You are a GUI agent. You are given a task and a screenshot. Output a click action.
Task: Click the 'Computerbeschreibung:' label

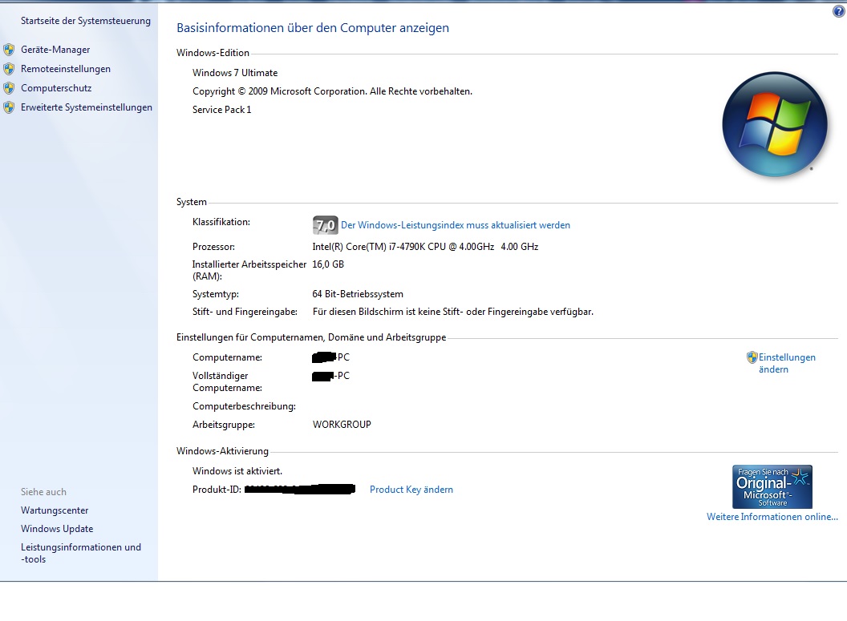(244, 406)
